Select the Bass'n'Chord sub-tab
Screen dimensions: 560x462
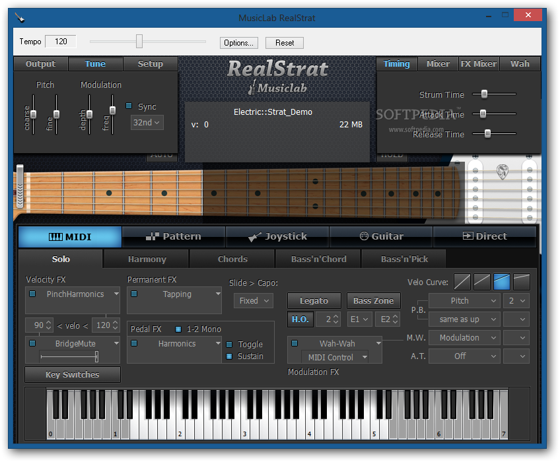[x=318, y=259]
